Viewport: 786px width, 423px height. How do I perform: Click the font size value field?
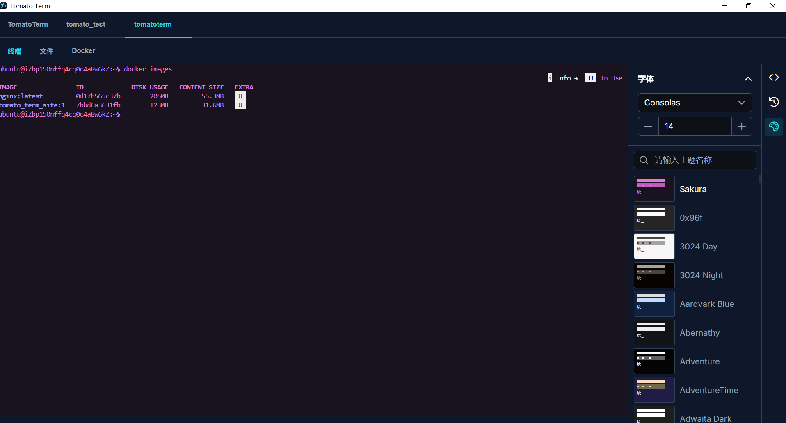[695, 126]
